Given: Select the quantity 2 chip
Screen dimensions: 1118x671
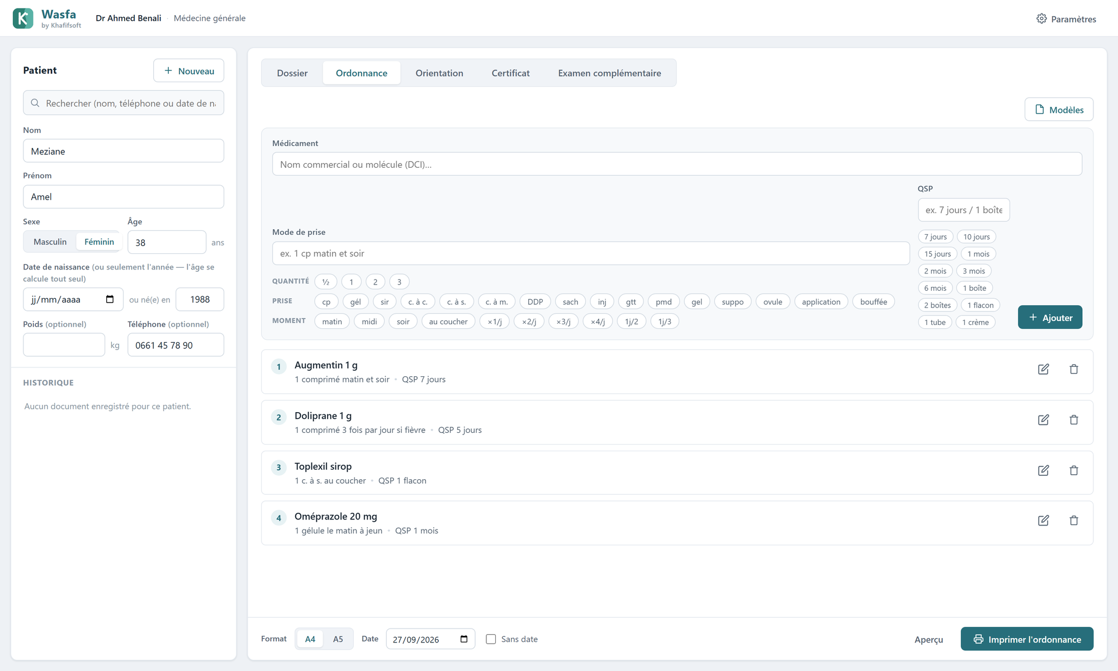Looking at the screenshot, I should coord(375,282).
